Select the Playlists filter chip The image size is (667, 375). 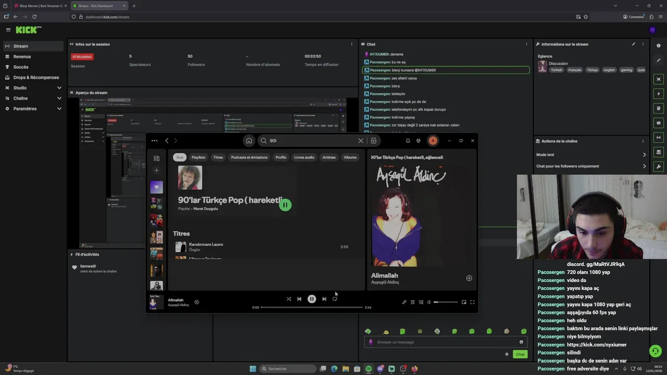199,157
